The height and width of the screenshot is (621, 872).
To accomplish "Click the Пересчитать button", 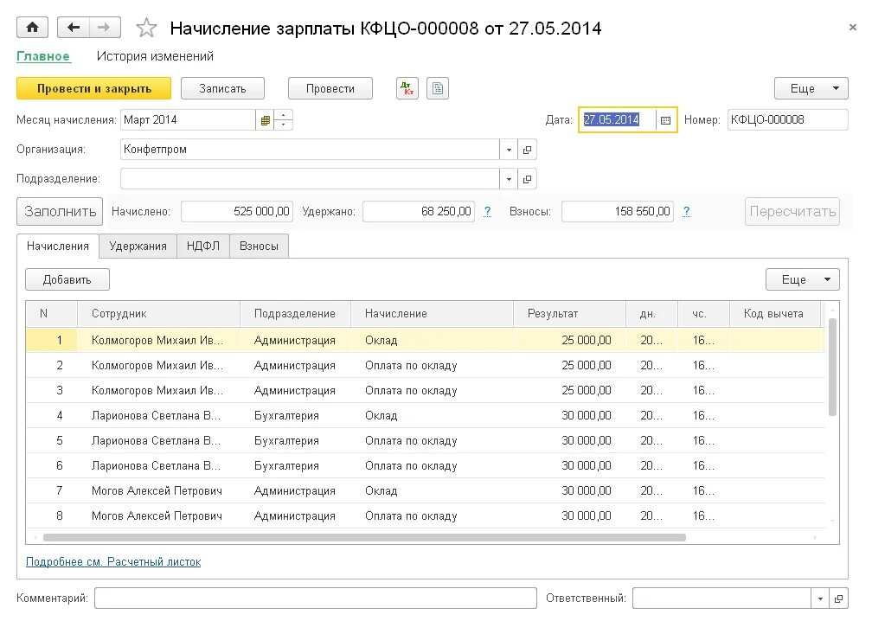I will (x=792, y=212).
